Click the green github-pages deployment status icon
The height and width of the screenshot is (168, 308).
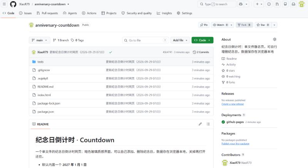[x=223, y=122]
